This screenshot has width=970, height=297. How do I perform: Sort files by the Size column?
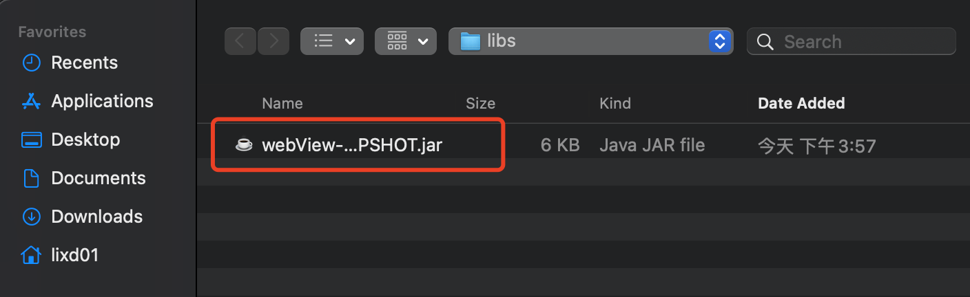[480, 104]
